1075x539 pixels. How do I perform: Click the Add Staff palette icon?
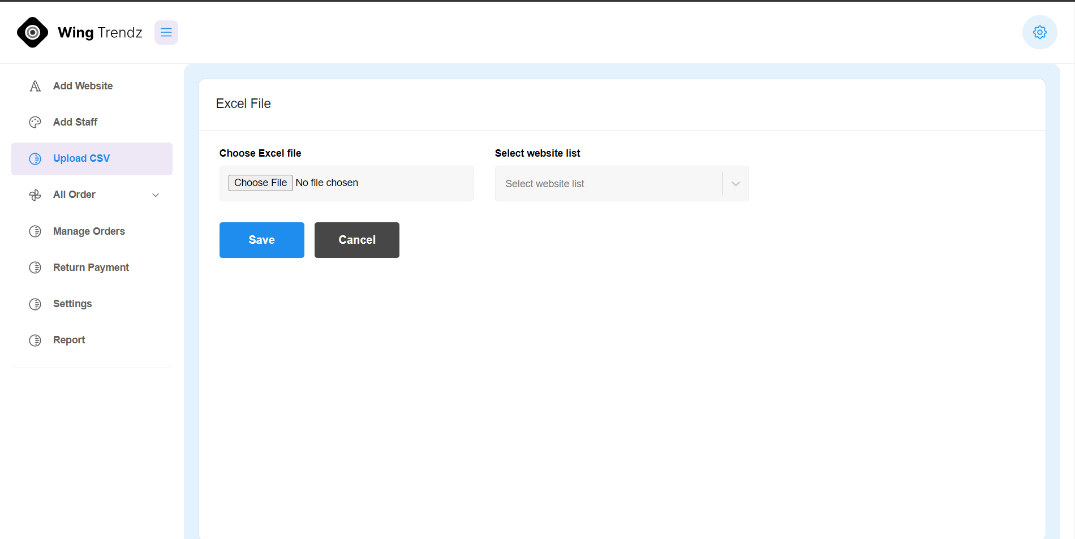pos(35,122)
